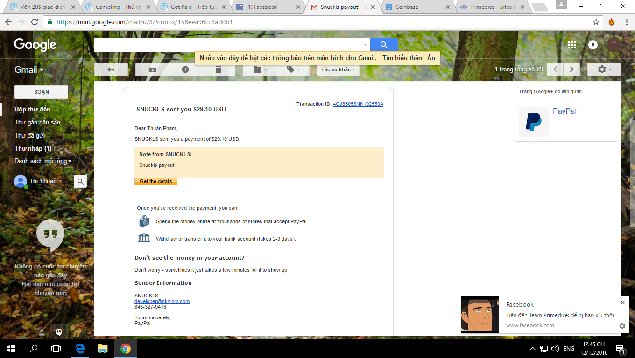Screen dimensions: 635x358
Task: Delete the email with the trash icon
Action: [x=219, y=69]
